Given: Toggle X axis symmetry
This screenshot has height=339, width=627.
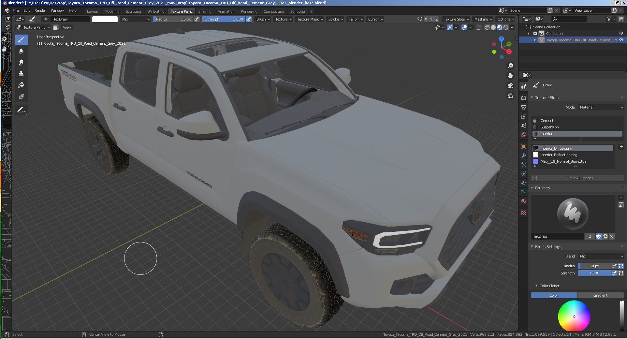Looking at the screenshot, I should point(426,19).
